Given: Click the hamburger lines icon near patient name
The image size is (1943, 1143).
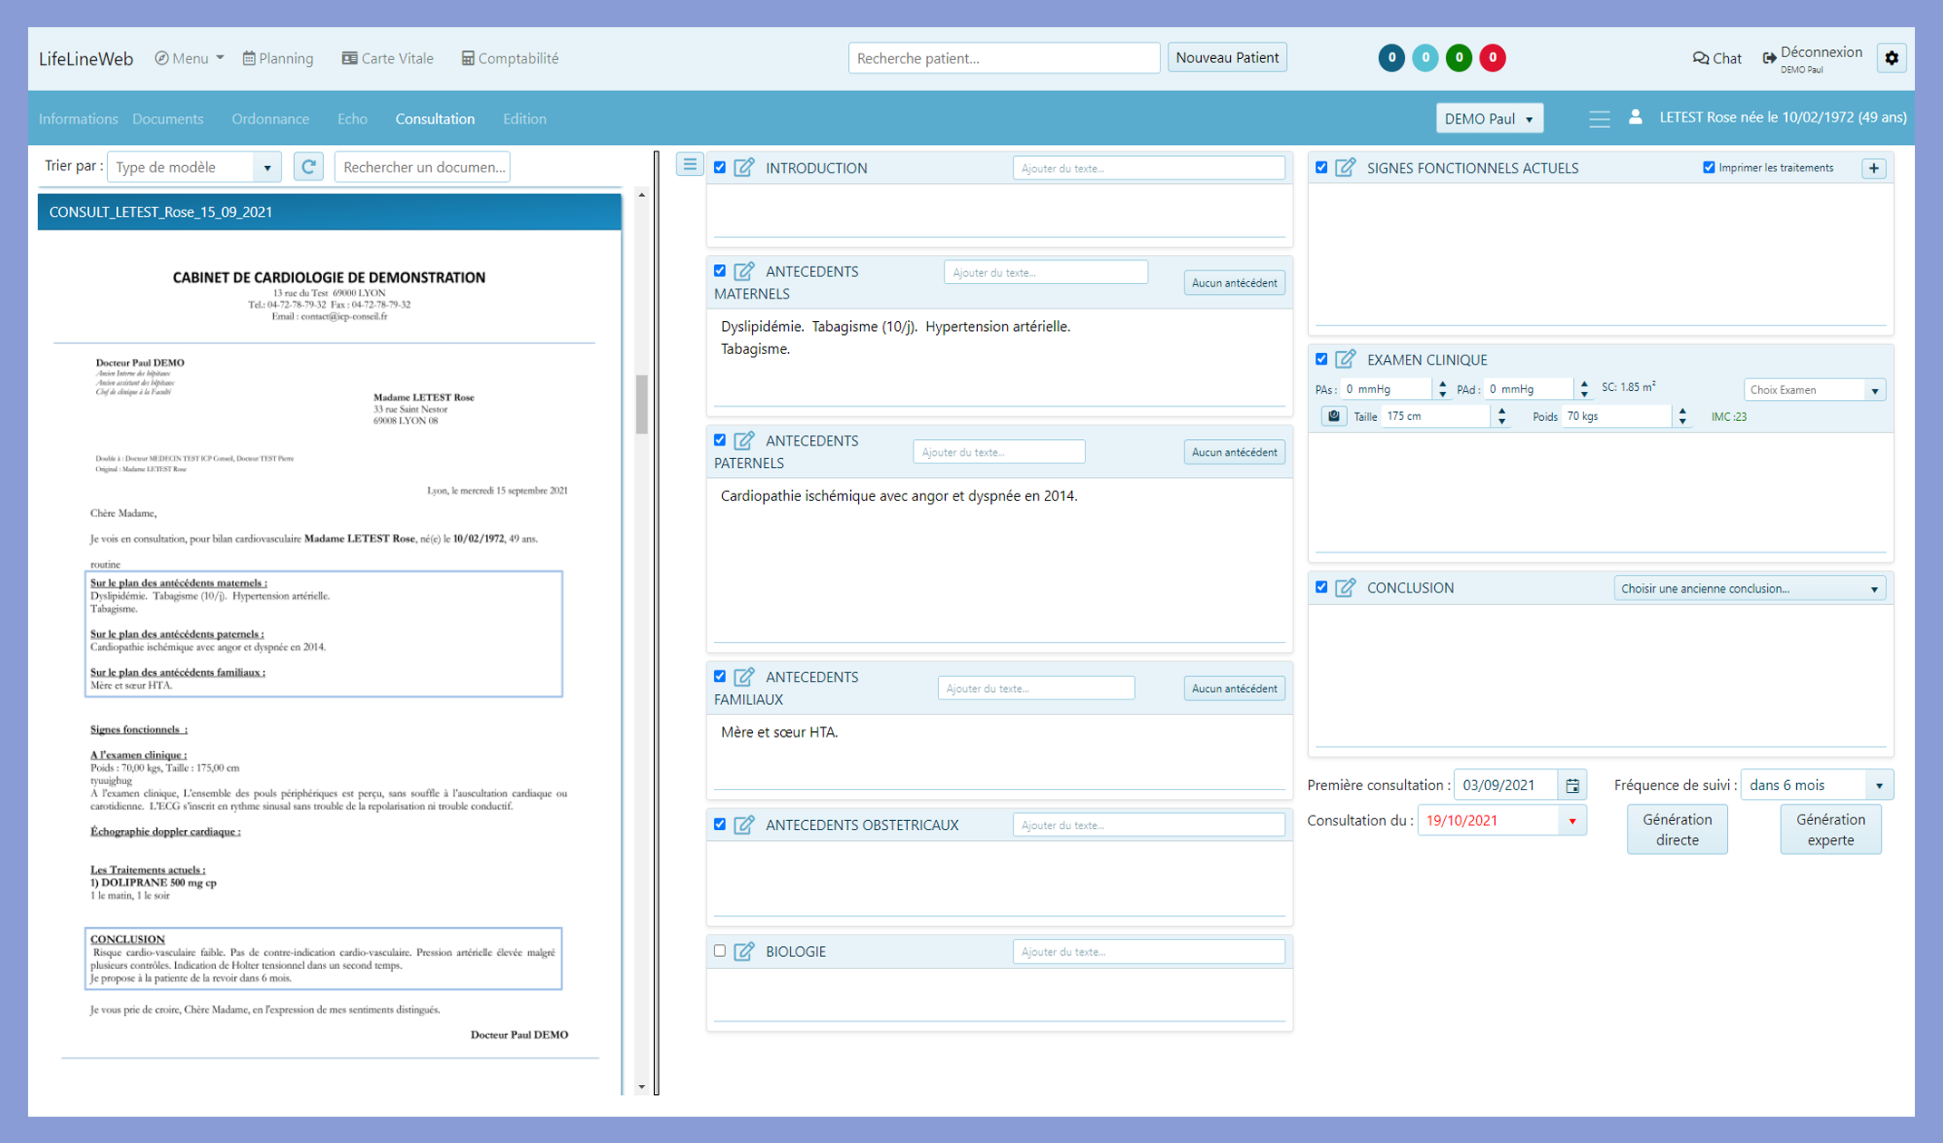Looking at the screenshot, I should coord(1599,119).
